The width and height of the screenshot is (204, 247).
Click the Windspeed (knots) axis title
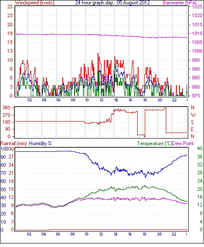(35, 3)
